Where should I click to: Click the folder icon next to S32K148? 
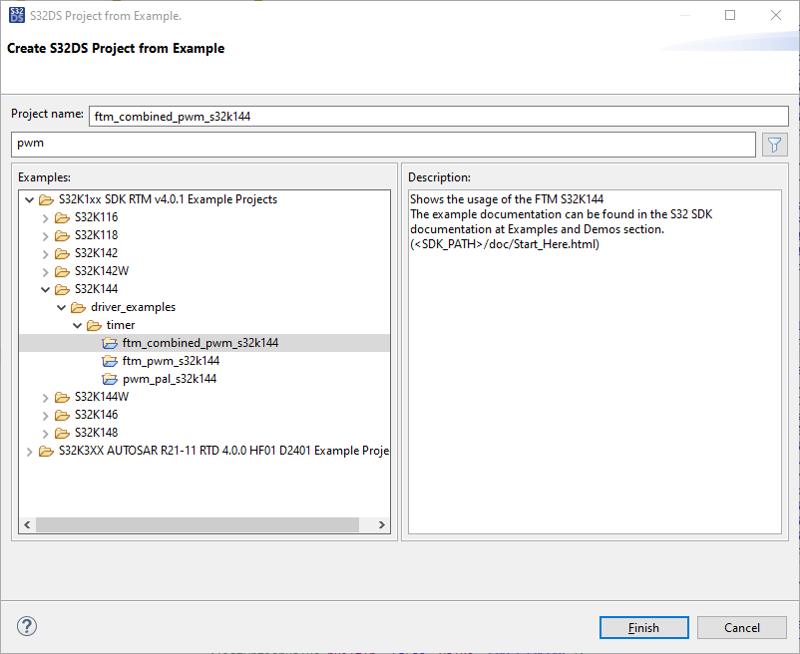coord(62,432)
